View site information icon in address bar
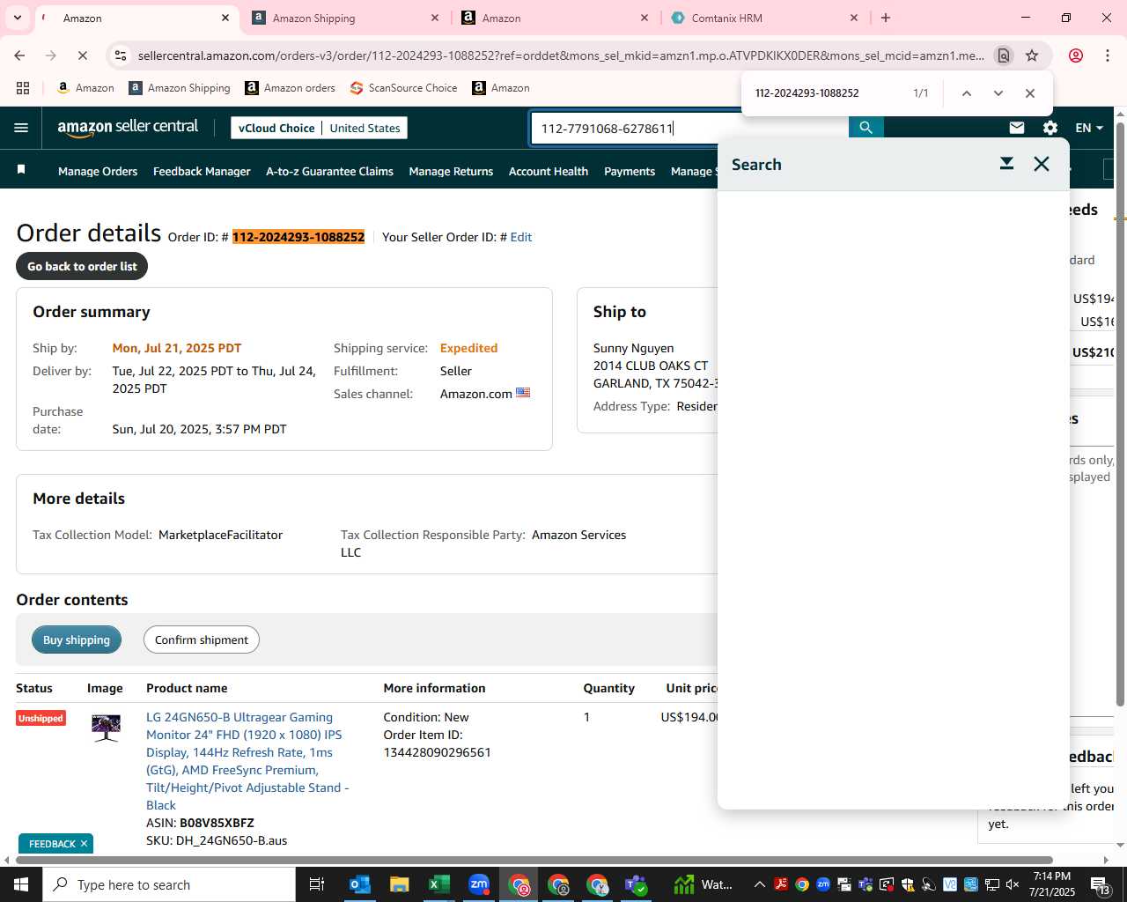 pyautogui.click(x=121, y=55)
